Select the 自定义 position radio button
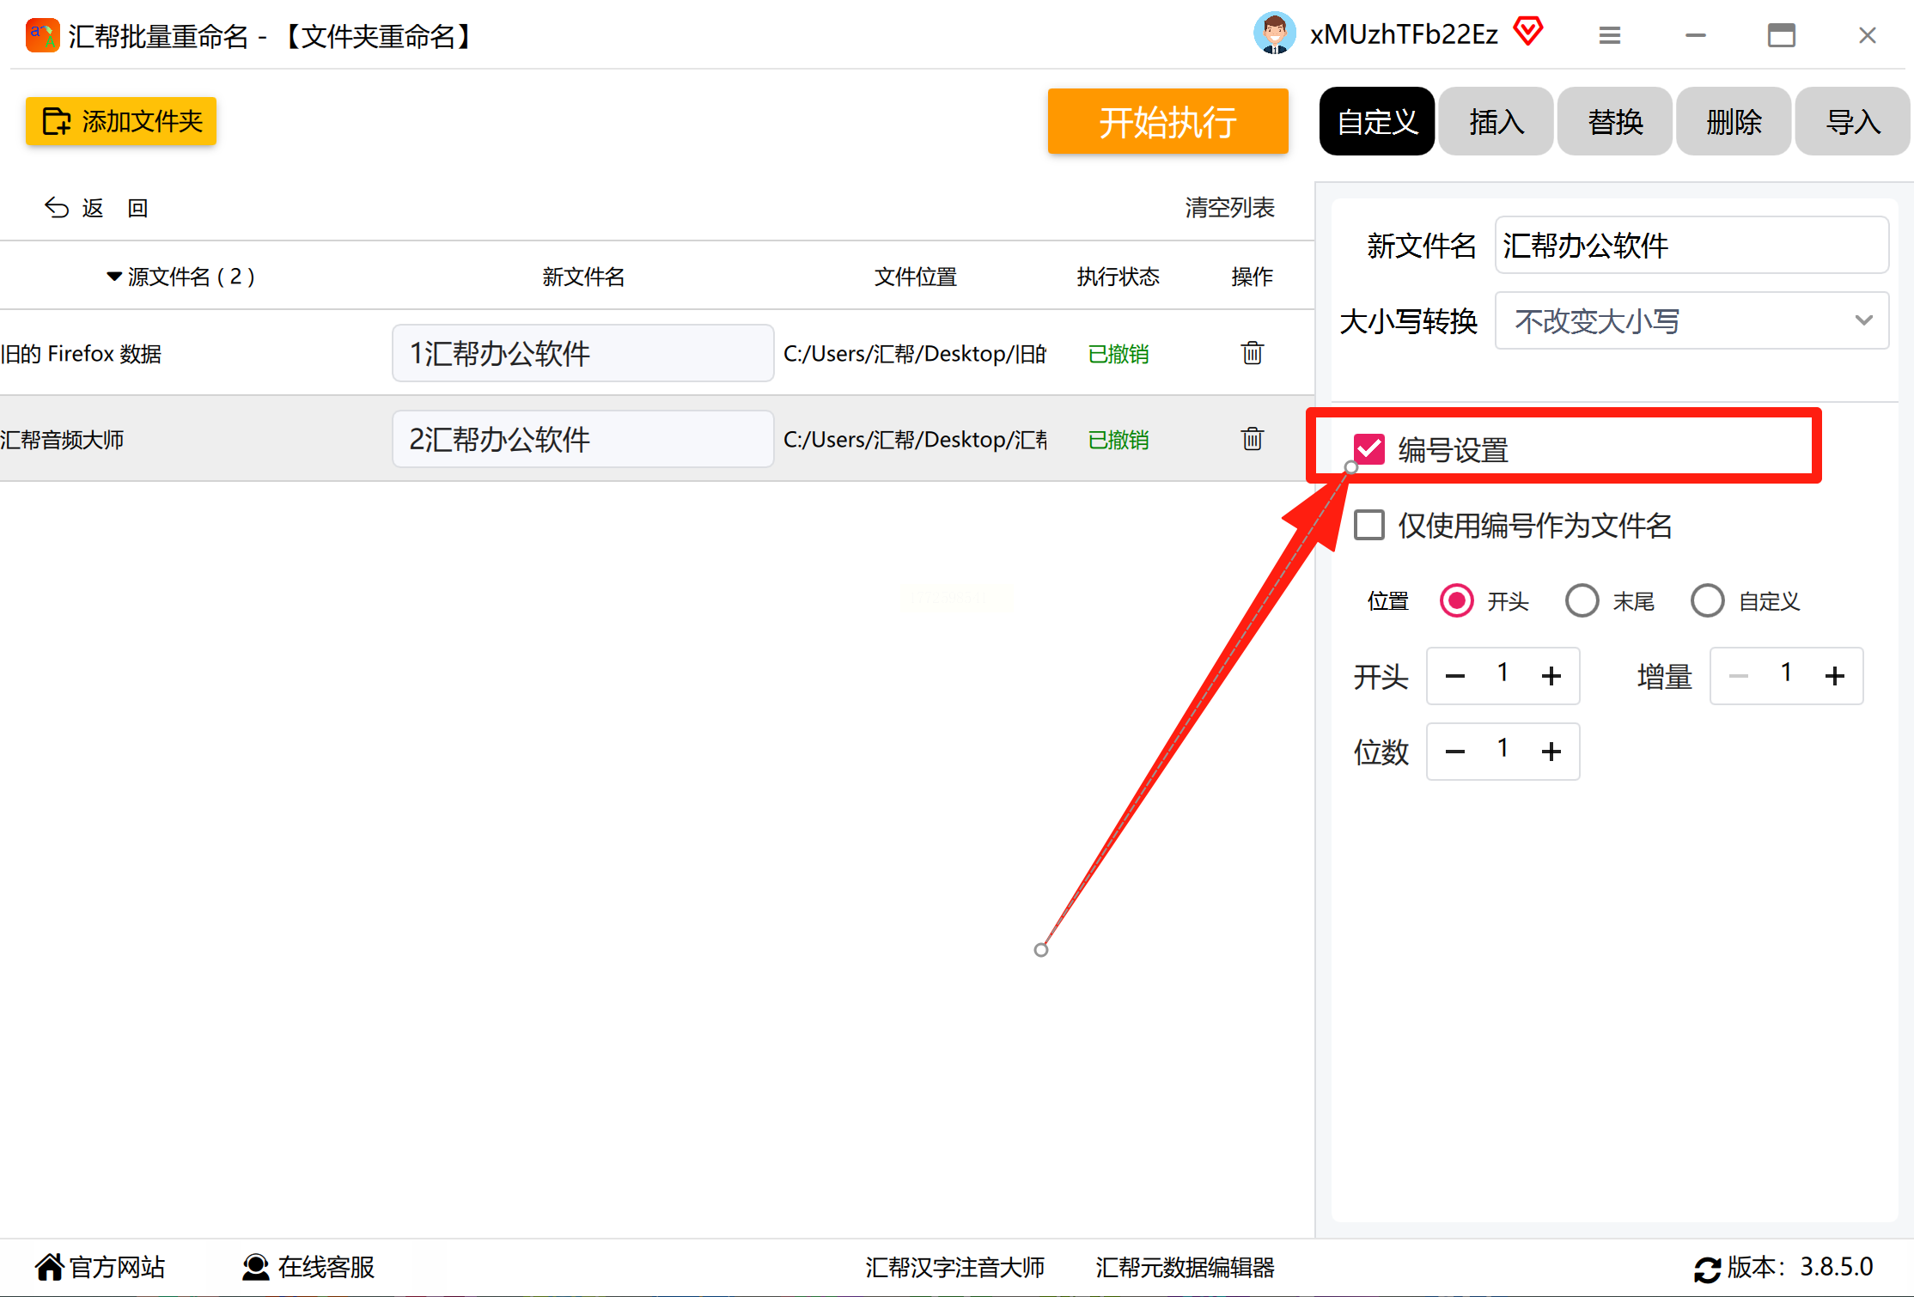1914x1297 pixels. click(x=1707, y=600)
